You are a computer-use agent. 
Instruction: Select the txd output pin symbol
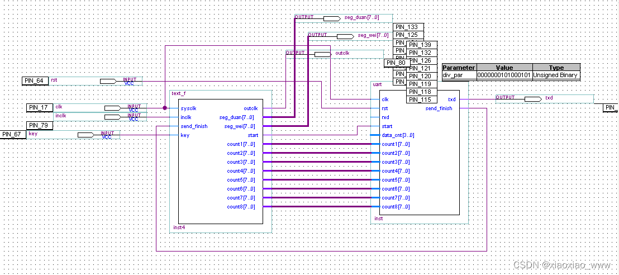point(533,99)
